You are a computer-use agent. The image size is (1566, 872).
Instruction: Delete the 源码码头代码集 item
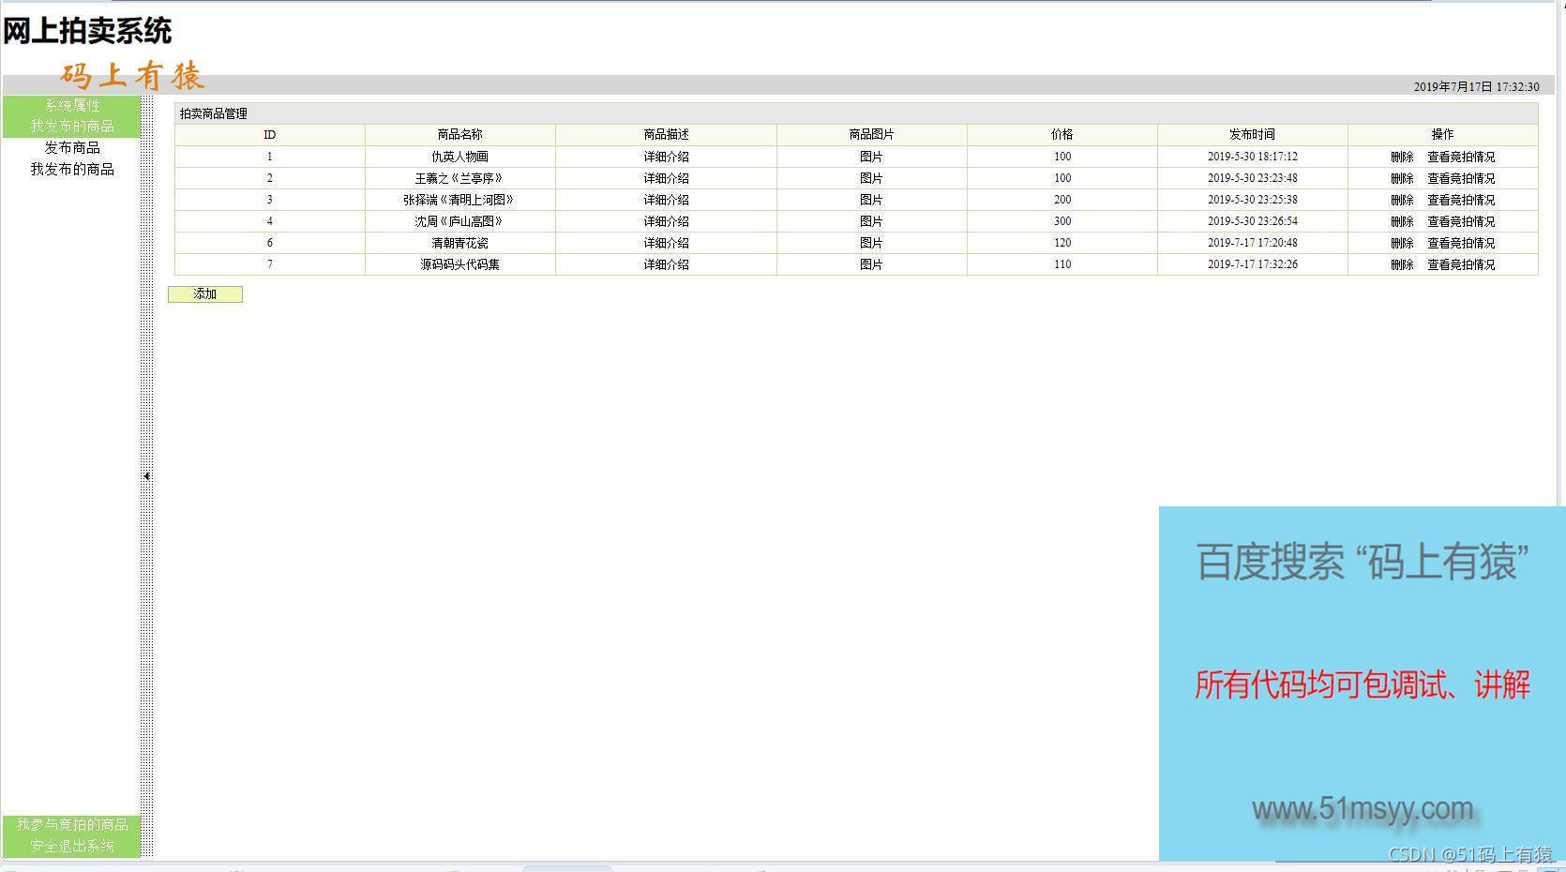pyautogui.click(x=1402, y=265)
